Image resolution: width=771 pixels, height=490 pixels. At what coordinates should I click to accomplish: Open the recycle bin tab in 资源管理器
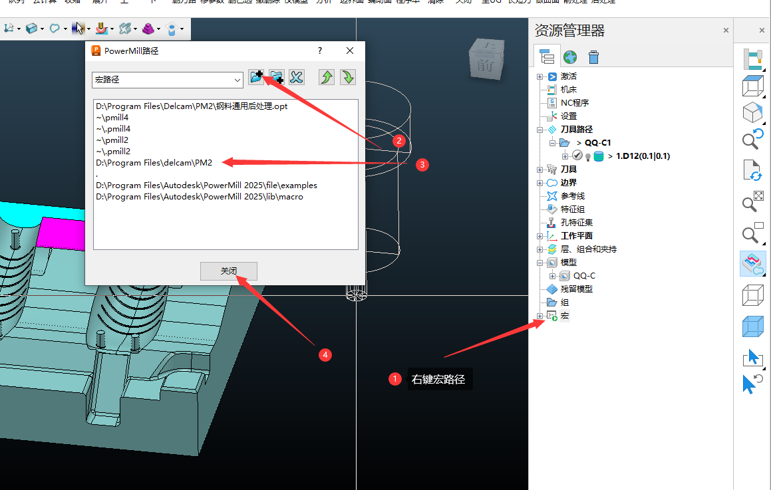coord(593,57)
